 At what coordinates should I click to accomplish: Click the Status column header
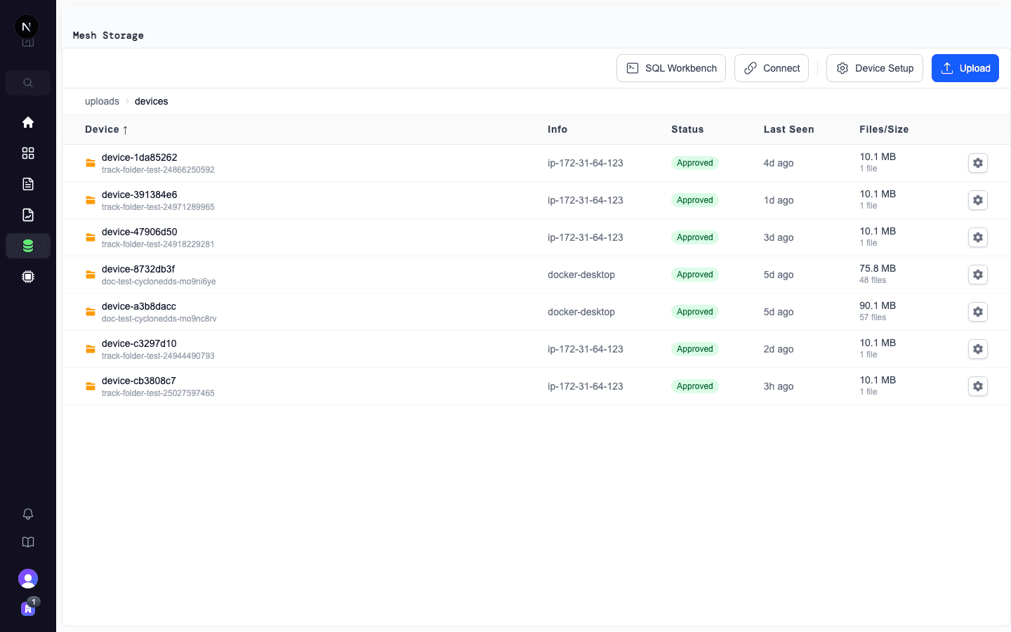coord(687,129)
